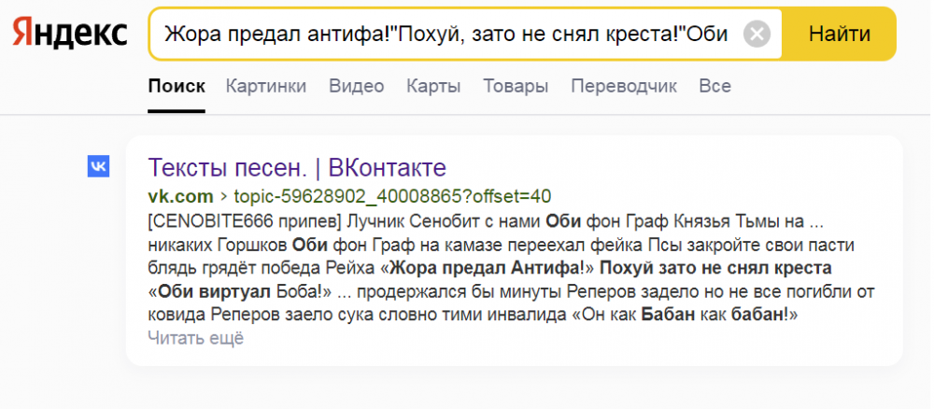934x409 pixels.
Task: Click bold text Похуй зато не снял креста
Action: [x=715, y=269]
